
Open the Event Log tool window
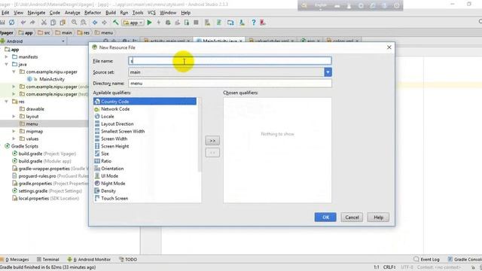pyautogui.click(x=426, y=259)
